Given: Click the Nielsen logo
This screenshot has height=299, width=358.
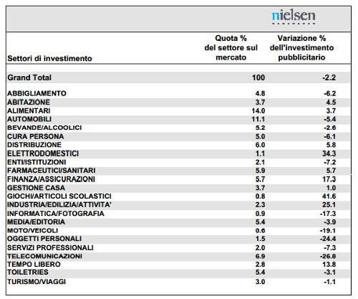Looking at the screenshot, I should [x=294, y=17].
